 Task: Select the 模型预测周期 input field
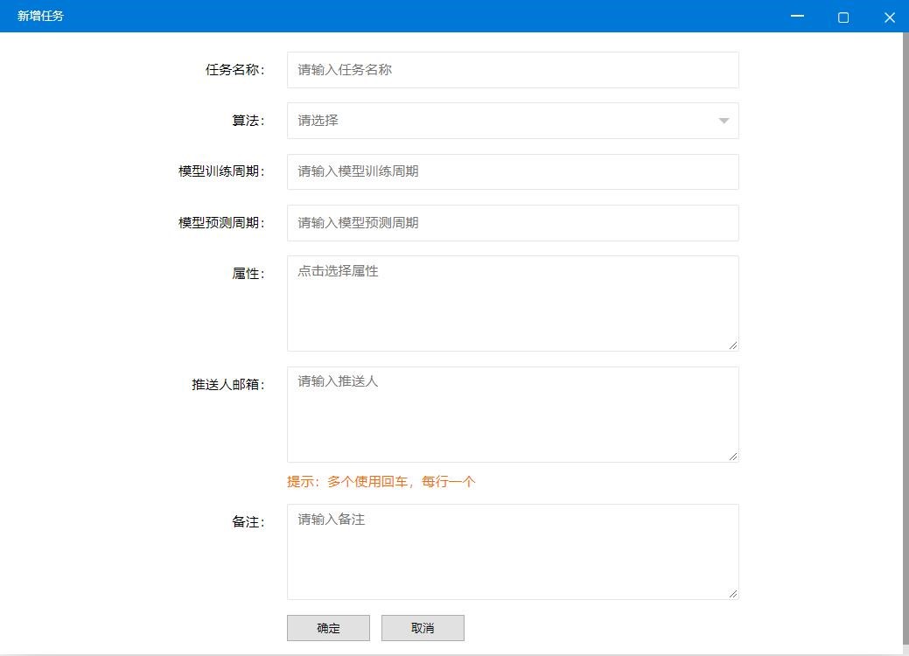[x=512, y=223]
